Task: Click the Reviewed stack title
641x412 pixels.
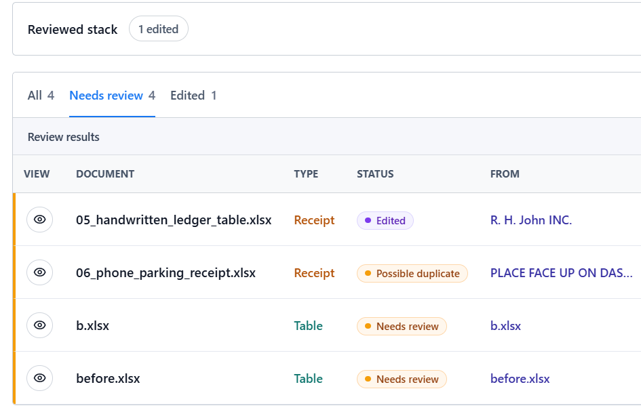Action: (x=73, y=29)
